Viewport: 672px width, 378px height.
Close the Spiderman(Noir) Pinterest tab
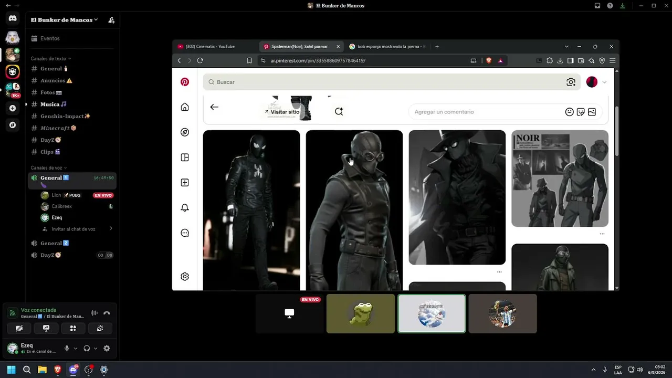pos(338,47)
